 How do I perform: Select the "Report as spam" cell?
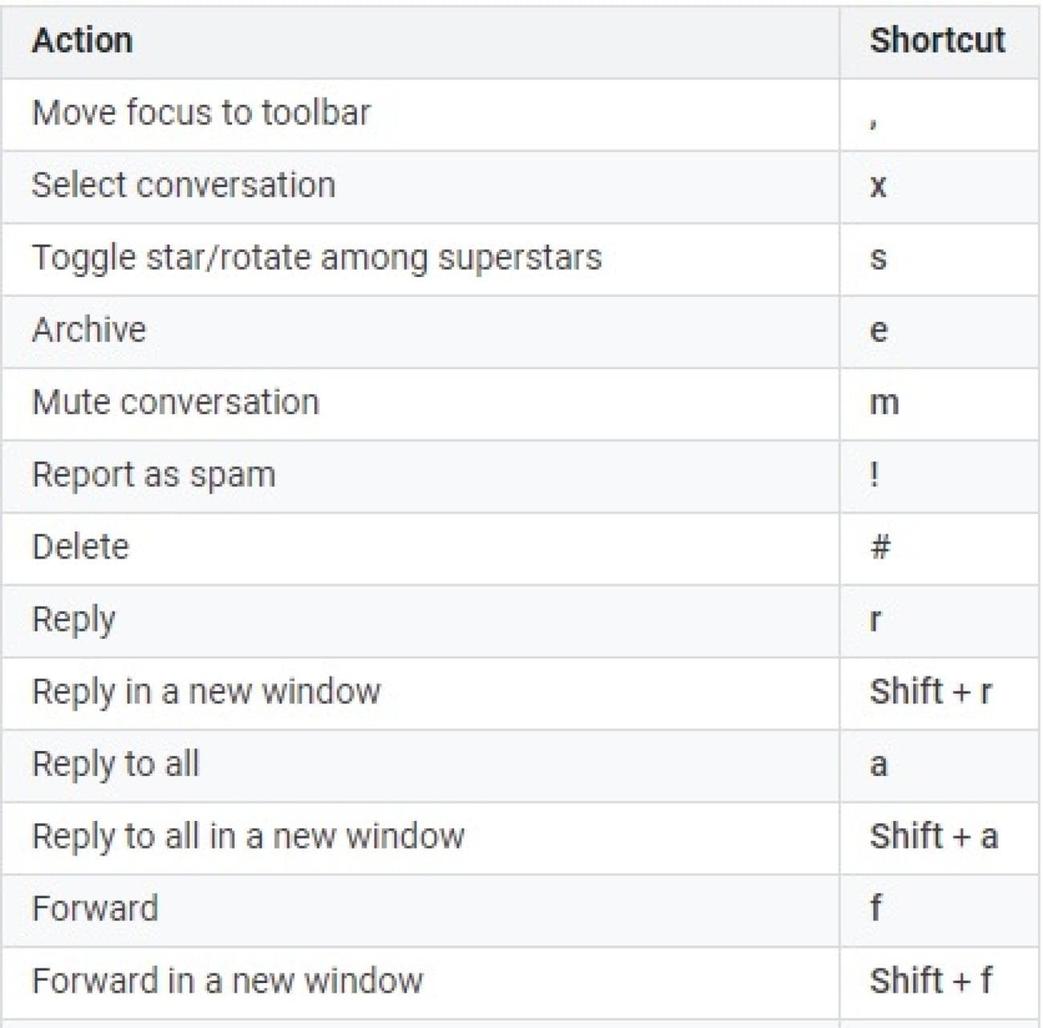[x=153, y=475]
